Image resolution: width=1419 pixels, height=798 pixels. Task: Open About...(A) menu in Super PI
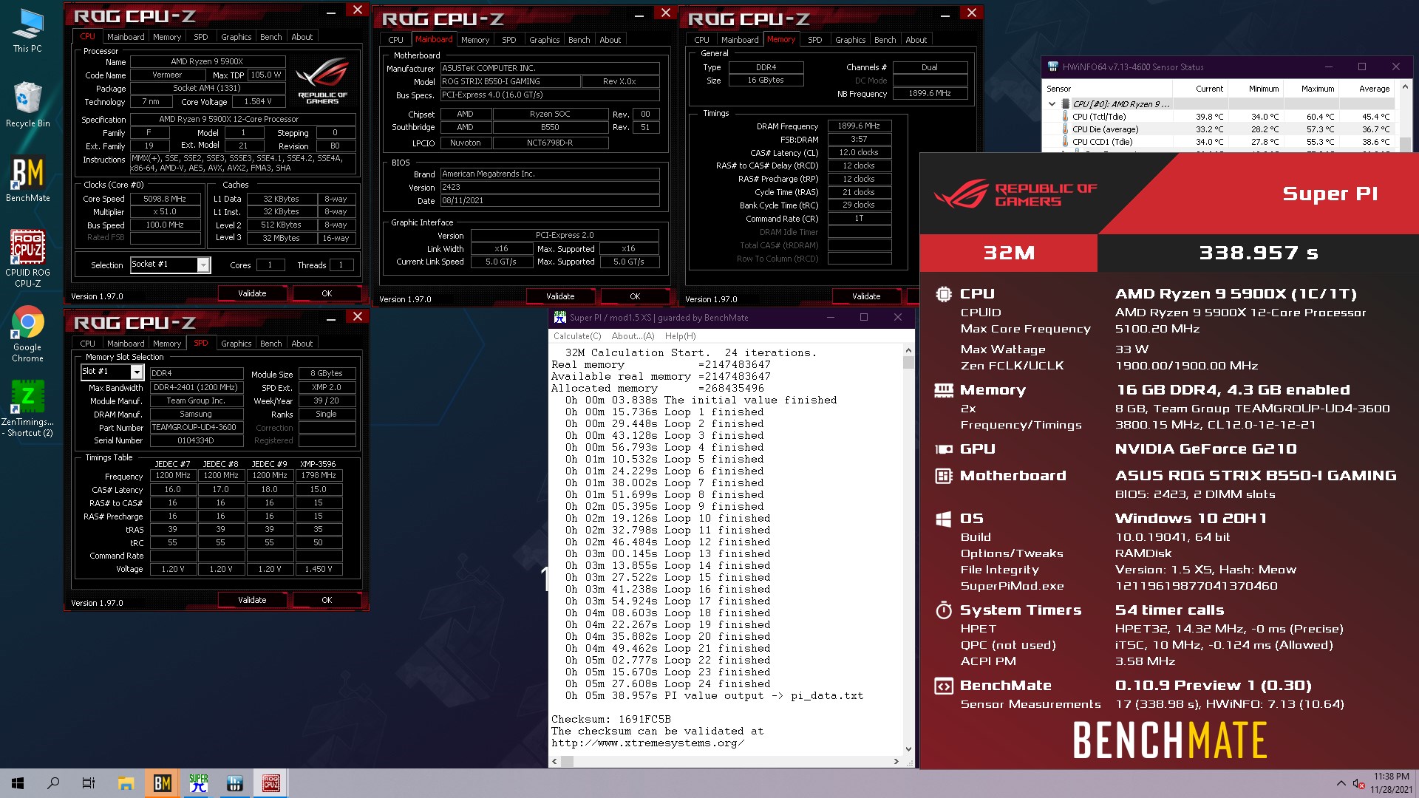click(633, 336)
